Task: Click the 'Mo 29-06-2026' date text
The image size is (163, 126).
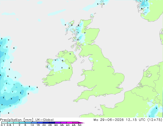Action: tap(108, 120)
